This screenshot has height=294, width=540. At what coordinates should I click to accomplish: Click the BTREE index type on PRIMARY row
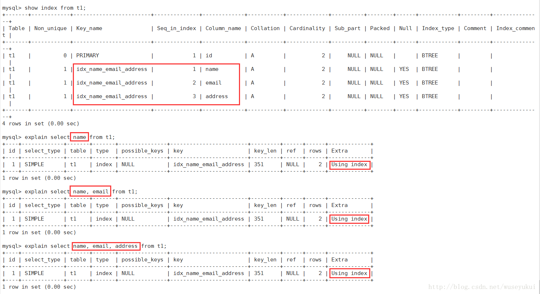tap(429, 55)
